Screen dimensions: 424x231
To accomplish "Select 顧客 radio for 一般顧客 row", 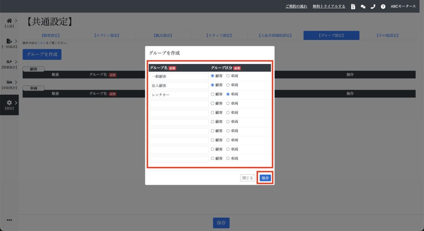I will click(212, 76).
